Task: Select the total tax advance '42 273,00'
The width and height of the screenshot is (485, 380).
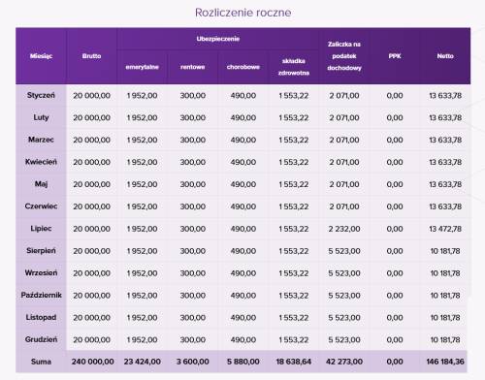Action: pyautogui.click(x=344, y=362)
